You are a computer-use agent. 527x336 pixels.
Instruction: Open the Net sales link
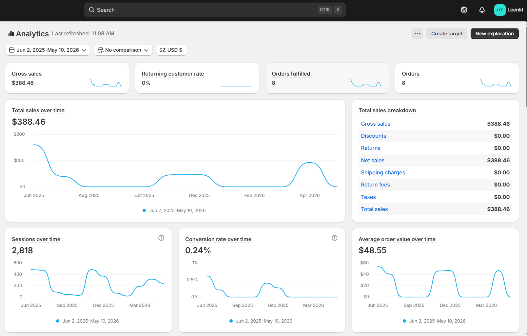click(373, 160)
